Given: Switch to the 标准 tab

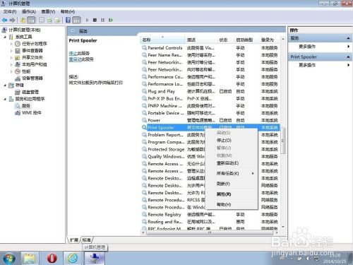Looking at the screenshot, I should 86,240.
